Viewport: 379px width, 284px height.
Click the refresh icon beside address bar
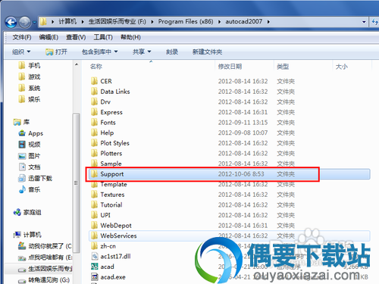(375, 22)
